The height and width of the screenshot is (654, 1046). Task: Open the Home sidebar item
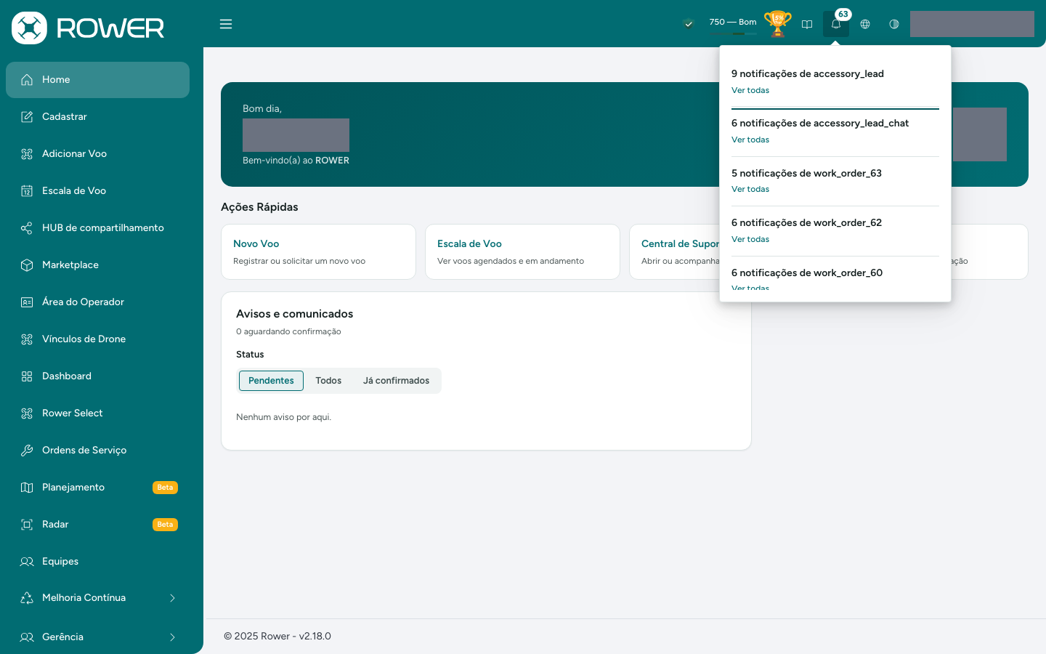pos(97,80)
